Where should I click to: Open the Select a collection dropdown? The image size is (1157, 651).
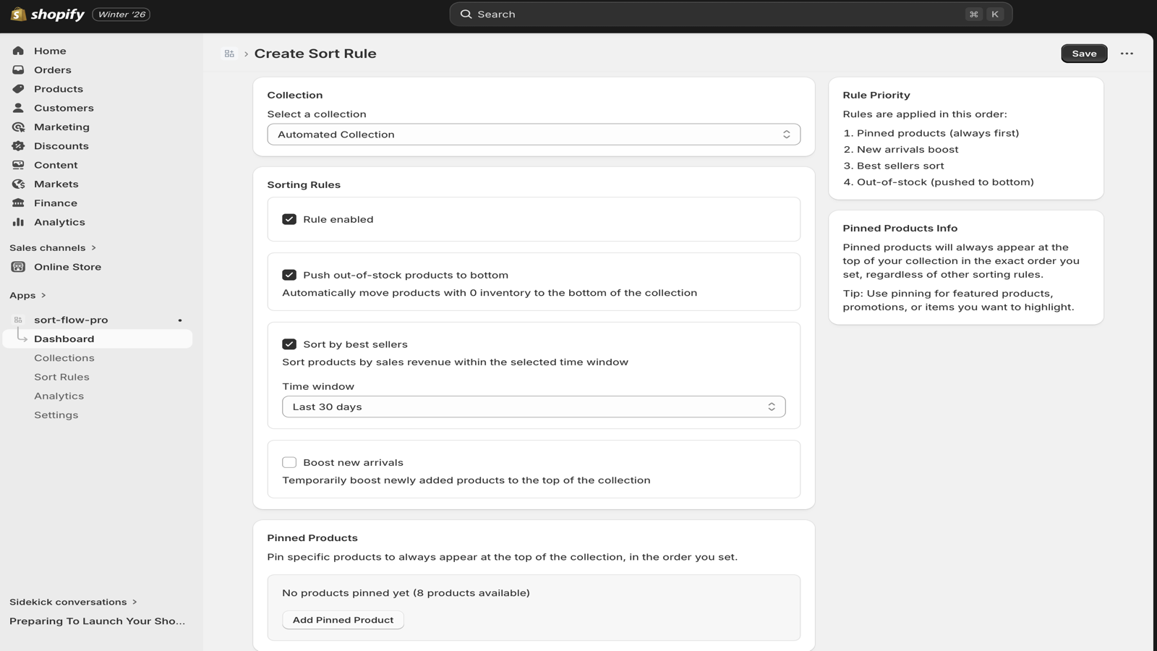pos(534,134)
